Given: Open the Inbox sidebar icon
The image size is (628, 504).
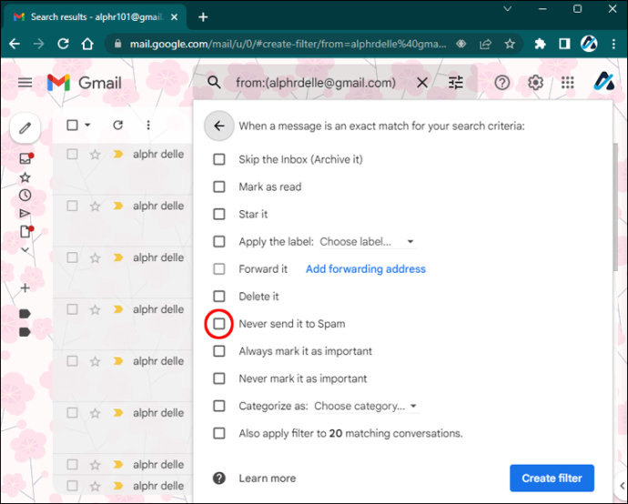Looking at the screenshot, I should 25,158.
